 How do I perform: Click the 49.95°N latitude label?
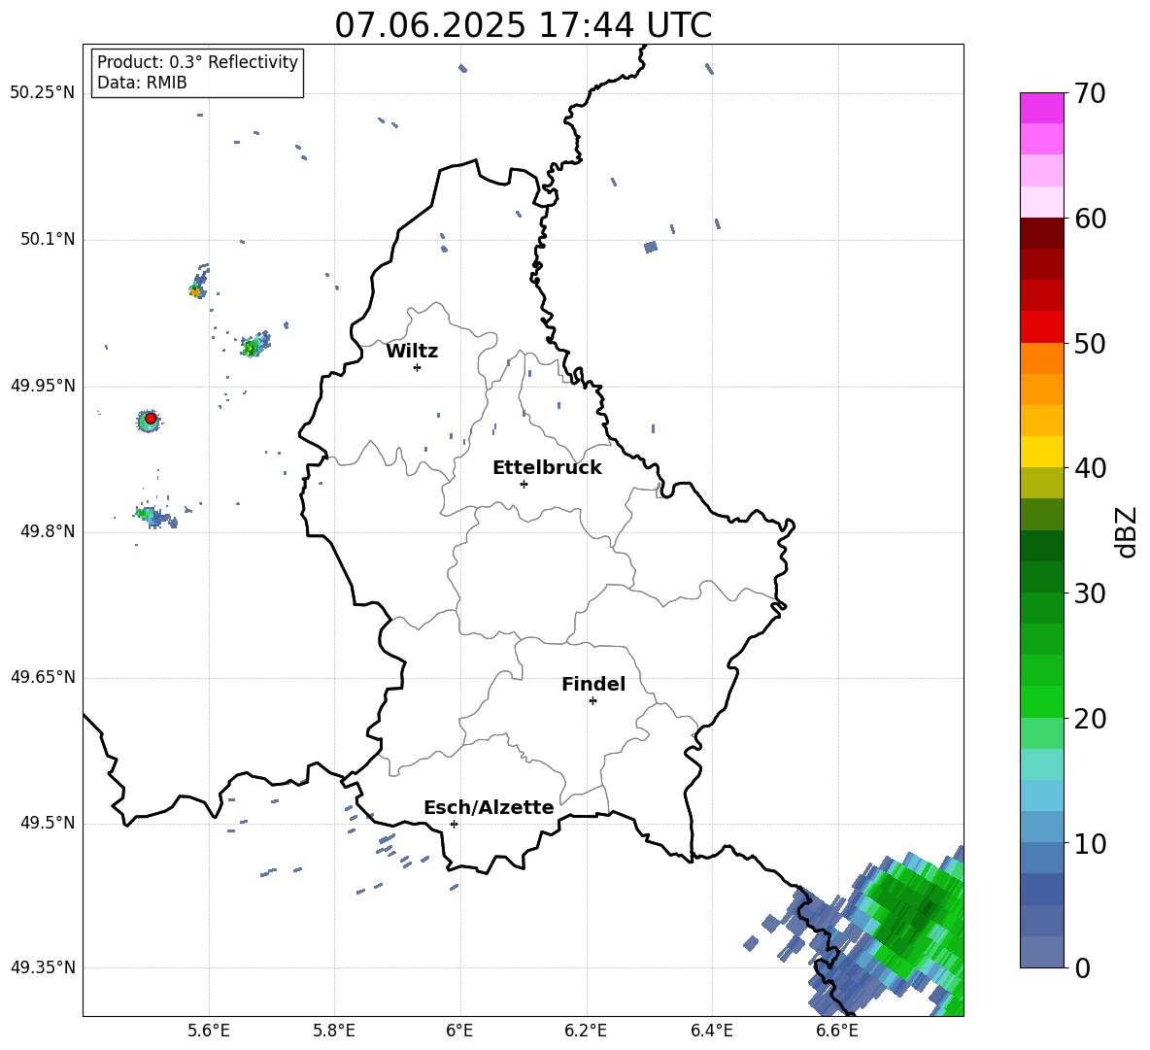(43, 386)
